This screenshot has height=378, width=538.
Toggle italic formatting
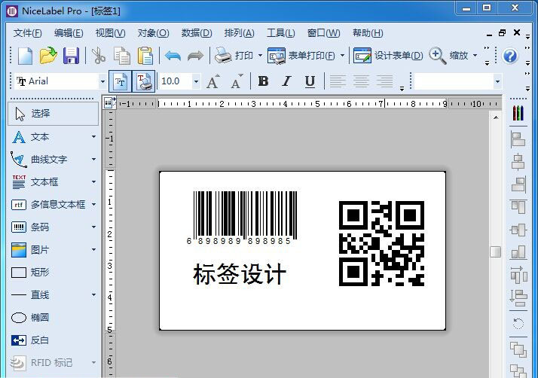(286, 81)
